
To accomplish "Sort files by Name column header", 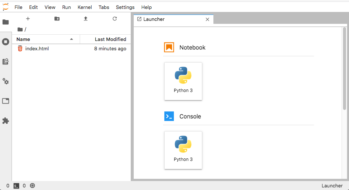I will (41, 39).
